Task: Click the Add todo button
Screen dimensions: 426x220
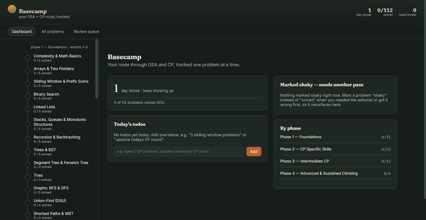Action: click(x=254, y=152)
